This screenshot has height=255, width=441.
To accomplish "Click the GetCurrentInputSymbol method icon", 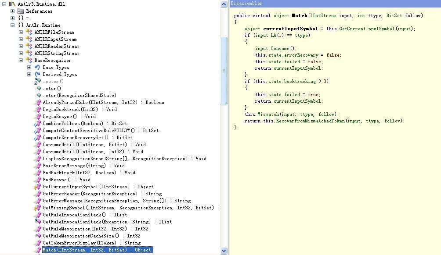I will (x=37, y=187).
